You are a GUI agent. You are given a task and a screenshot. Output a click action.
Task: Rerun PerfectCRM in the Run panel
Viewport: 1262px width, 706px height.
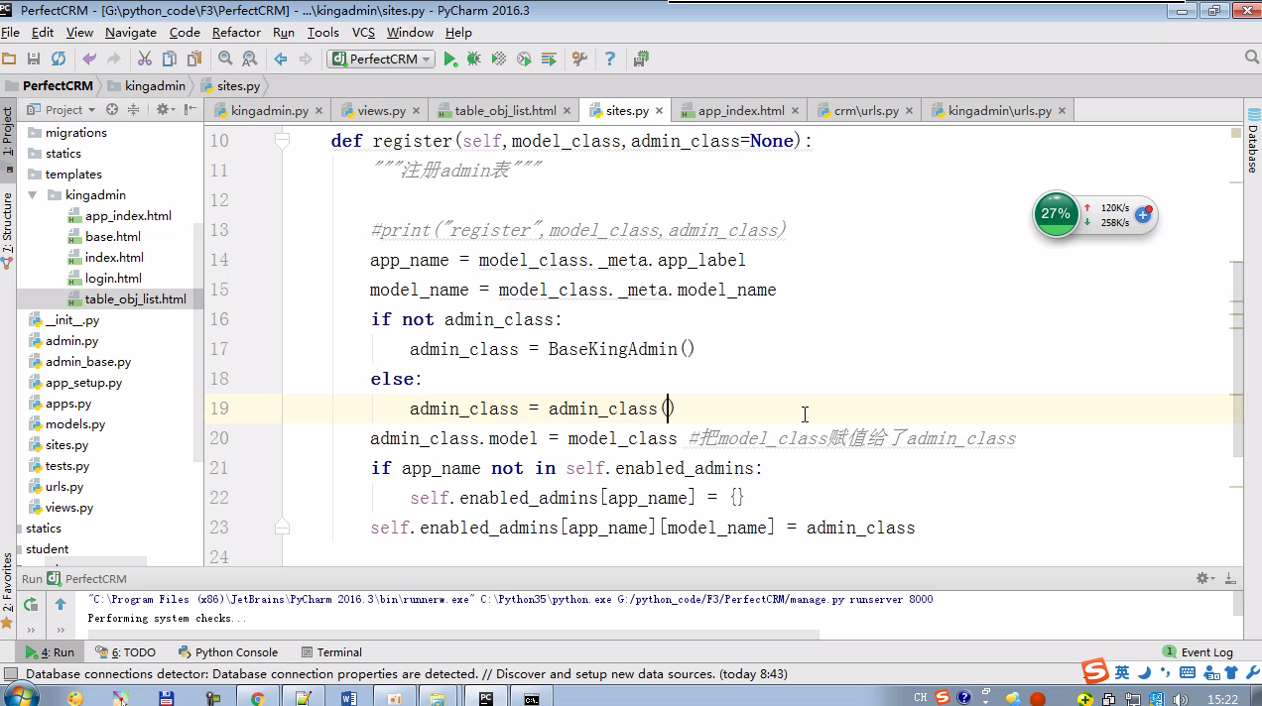(31, 604)
